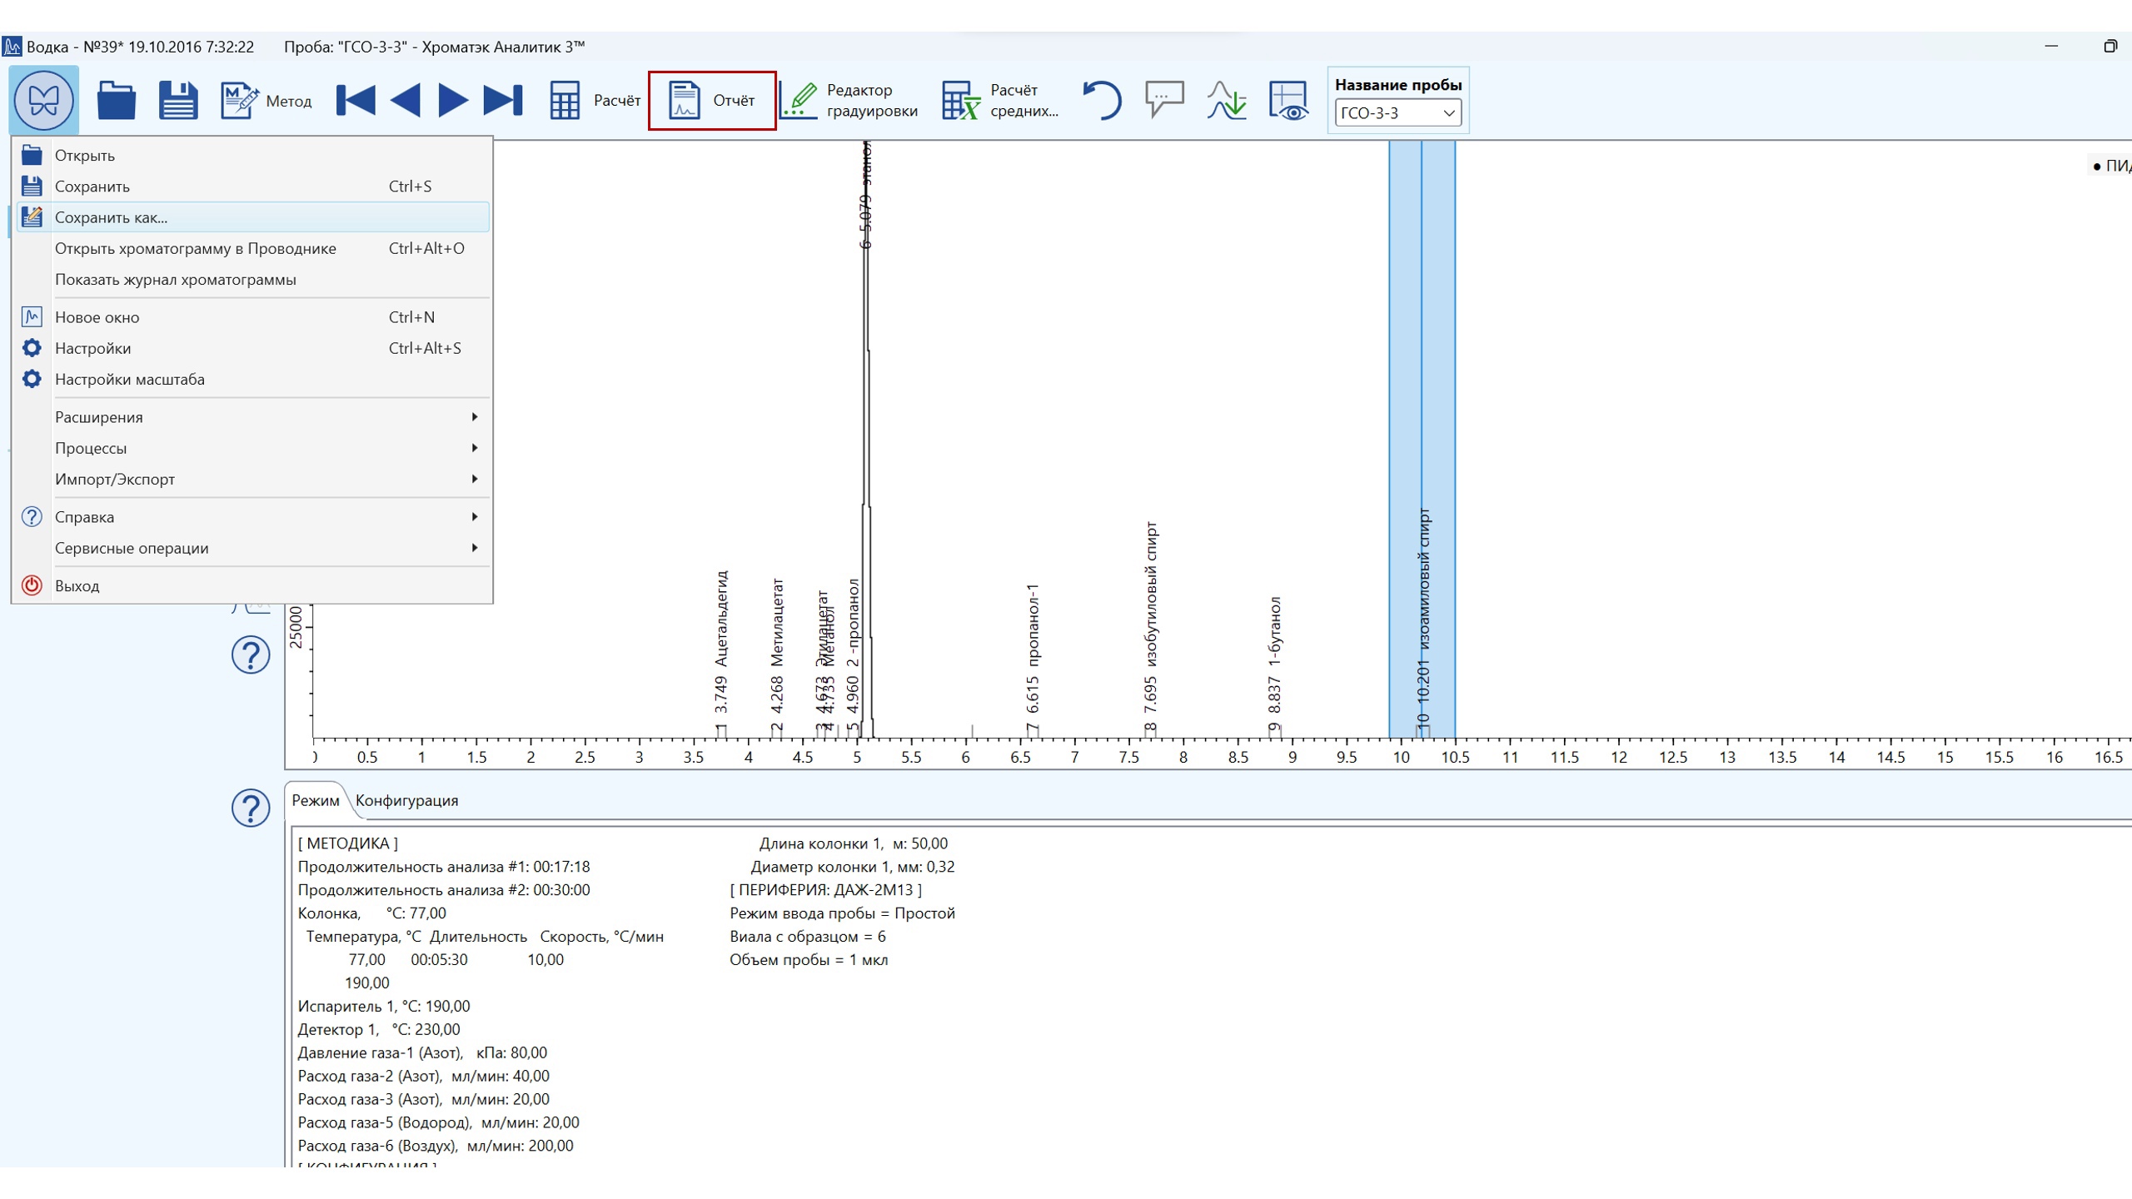Switch to the Конфигурация tab
The height and width of the screenshot is (1199, 2132).
click(406, 800)
